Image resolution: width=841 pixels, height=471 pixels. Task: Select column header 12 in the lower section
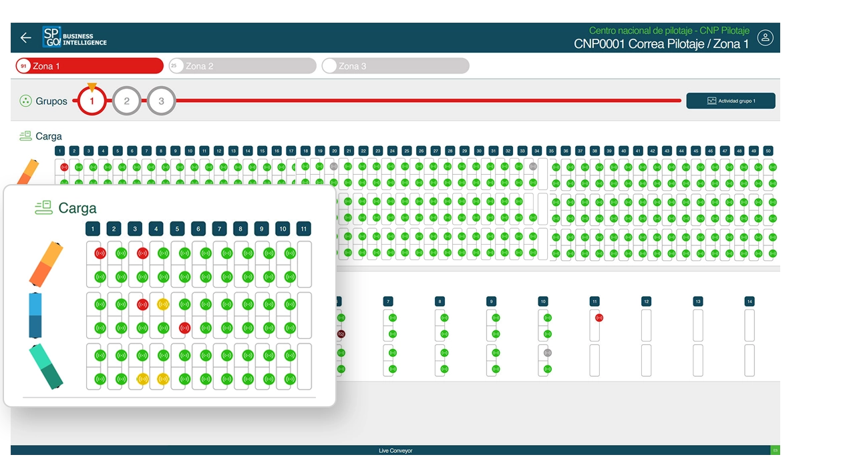(x=646, y=302)
